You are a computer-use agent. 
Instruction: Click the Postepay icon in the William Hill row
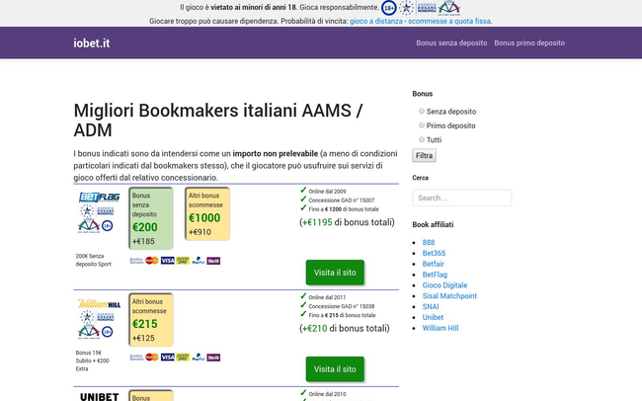point(183,358)
